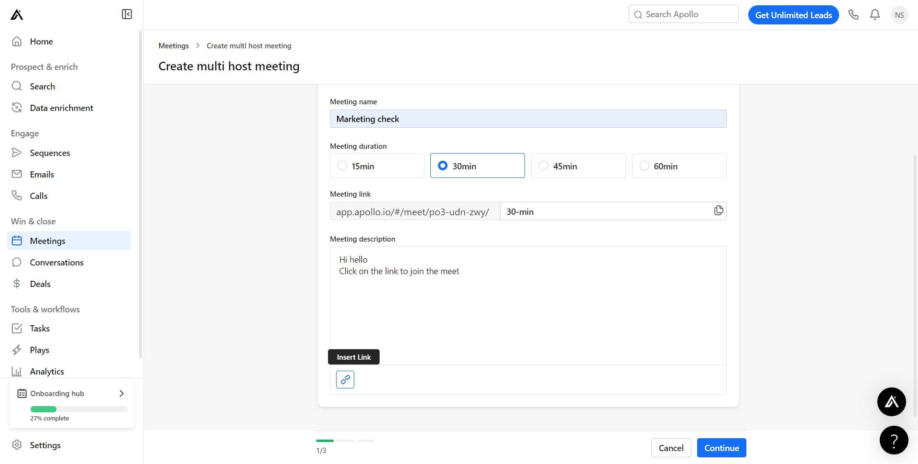Go to Deals in the sidebar
Viewport: 918px width, 464px height.
click(x=40, y=284)
